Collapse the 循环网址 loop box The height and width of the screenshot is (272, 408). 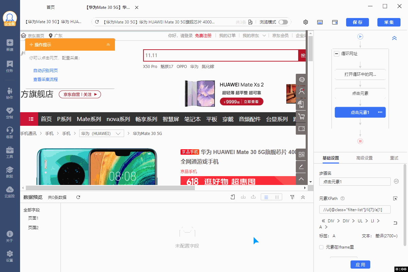pyautogui.click(x=337, y=53)
